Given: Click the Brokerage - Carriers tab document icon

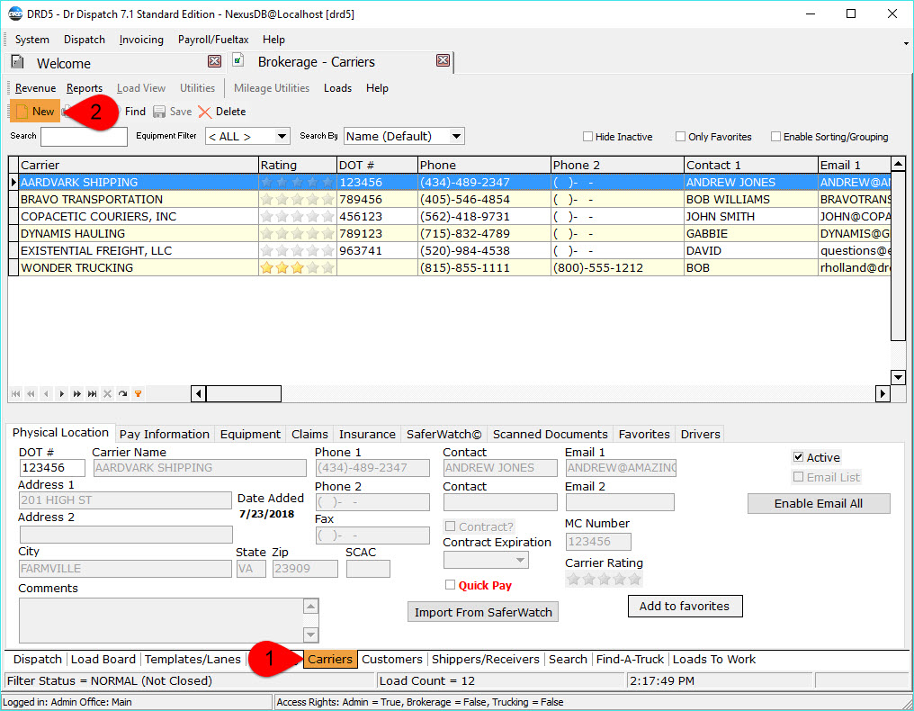Looking at the screenshot, I should coord(238,59).
